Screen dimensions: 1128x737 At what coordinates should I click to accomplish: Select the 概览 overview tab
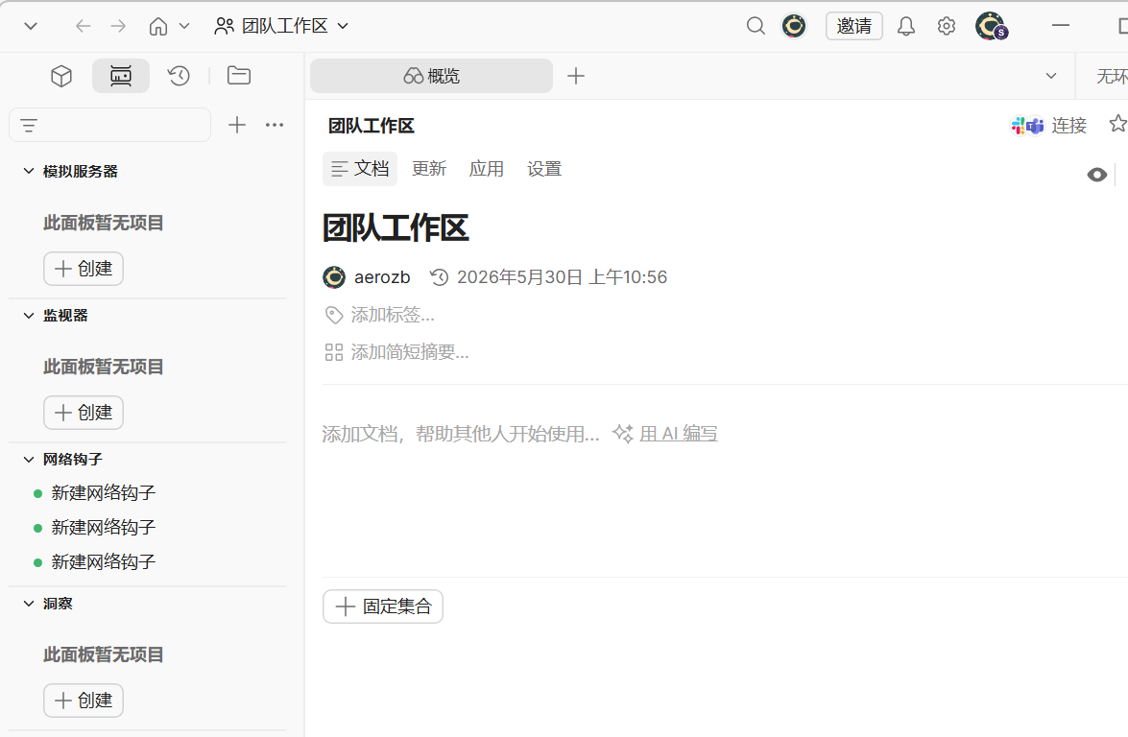(432, 76)
